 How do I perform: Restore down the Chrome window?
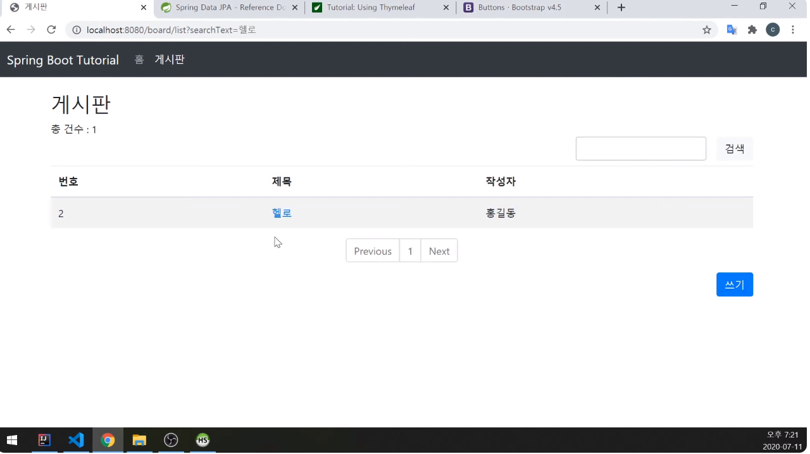click(763, 6)
